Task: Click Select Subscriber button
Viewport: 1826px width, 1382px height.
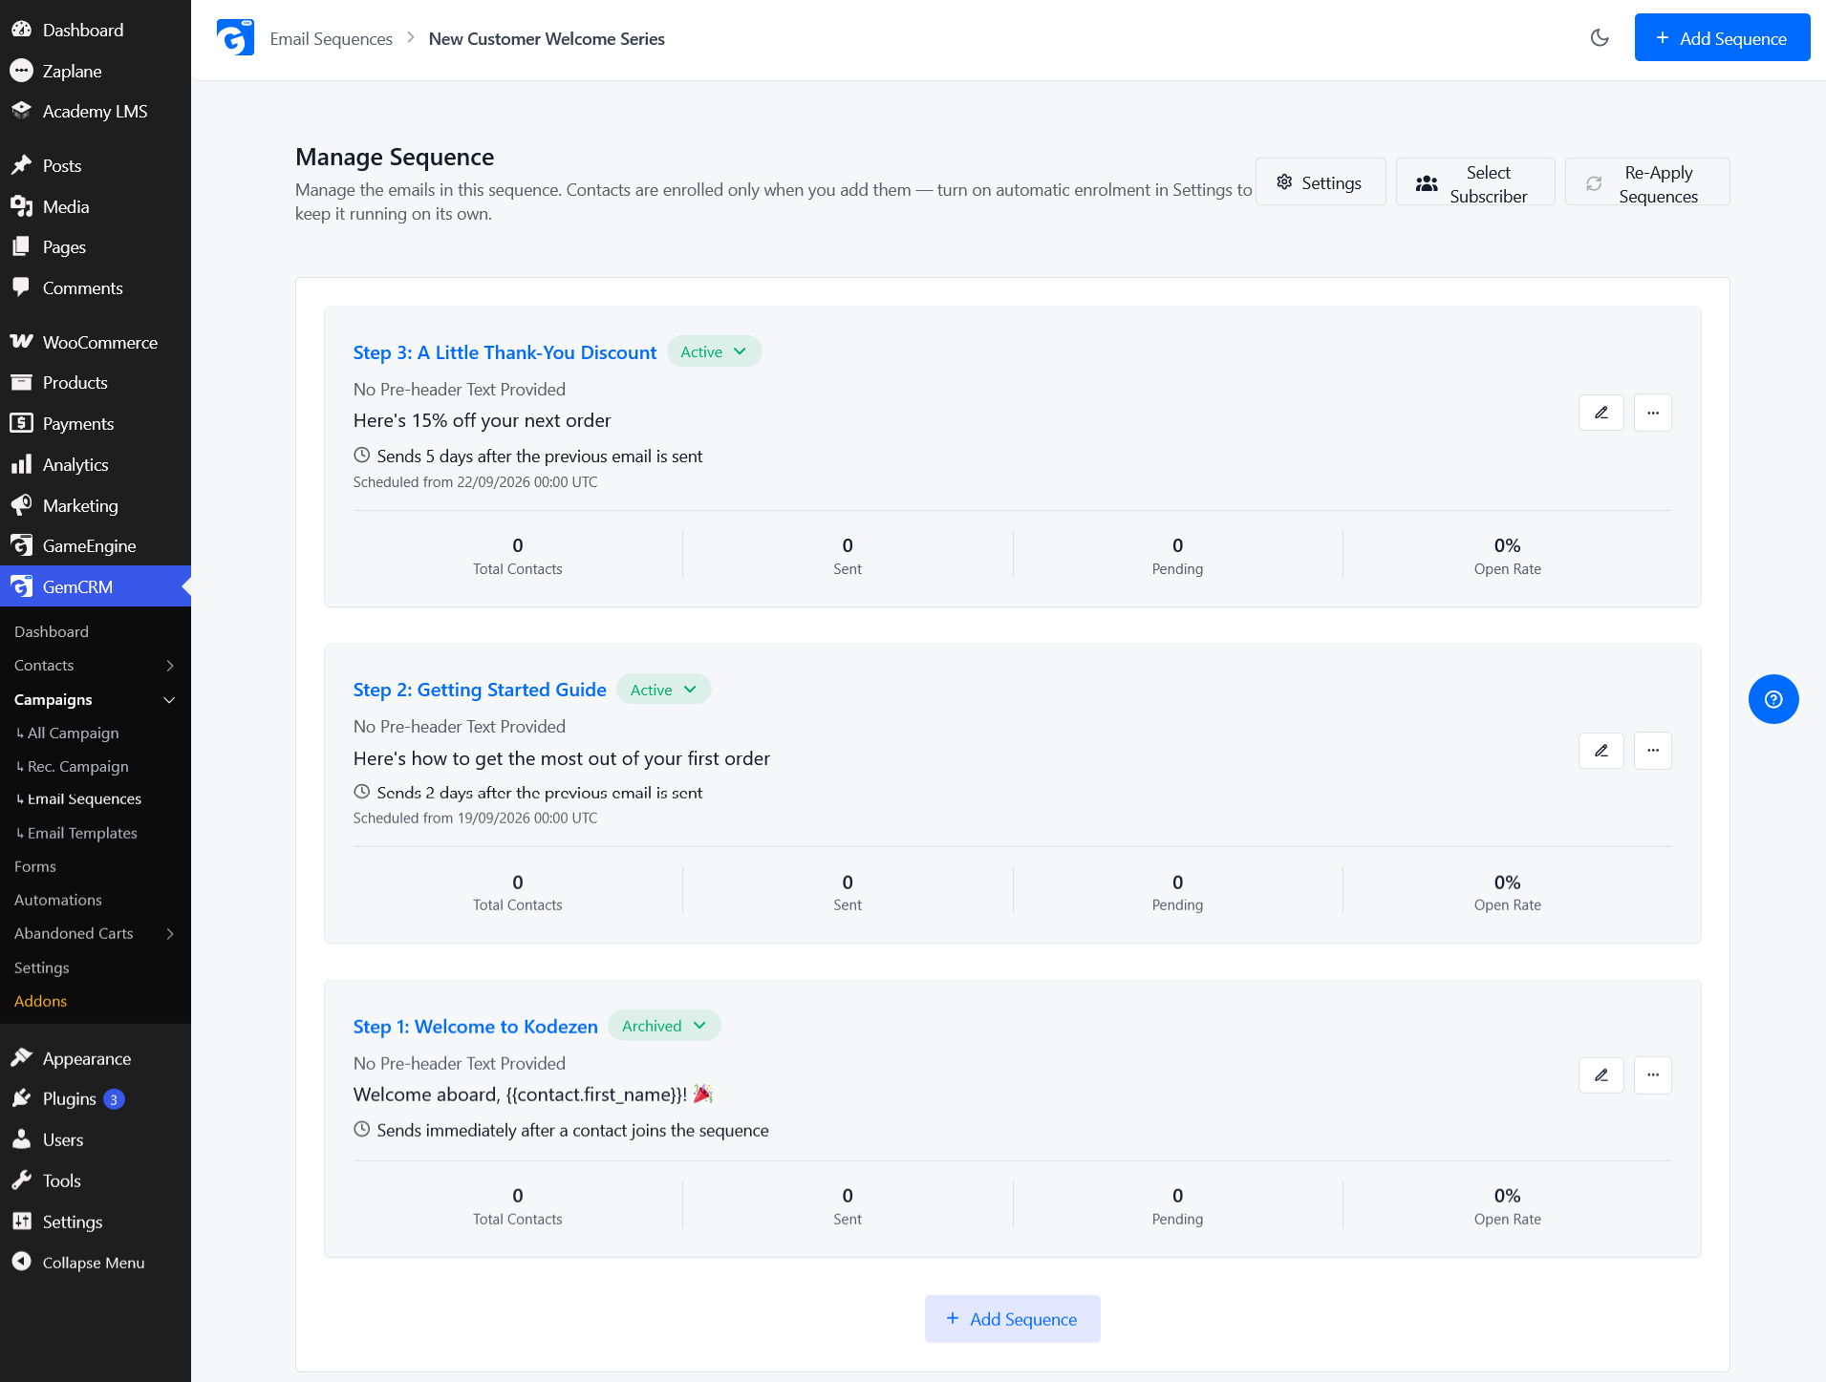Action: tap(1475, 181)
